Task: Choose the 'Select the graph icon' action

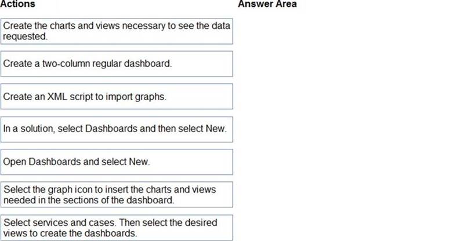Action: (116, 195)
